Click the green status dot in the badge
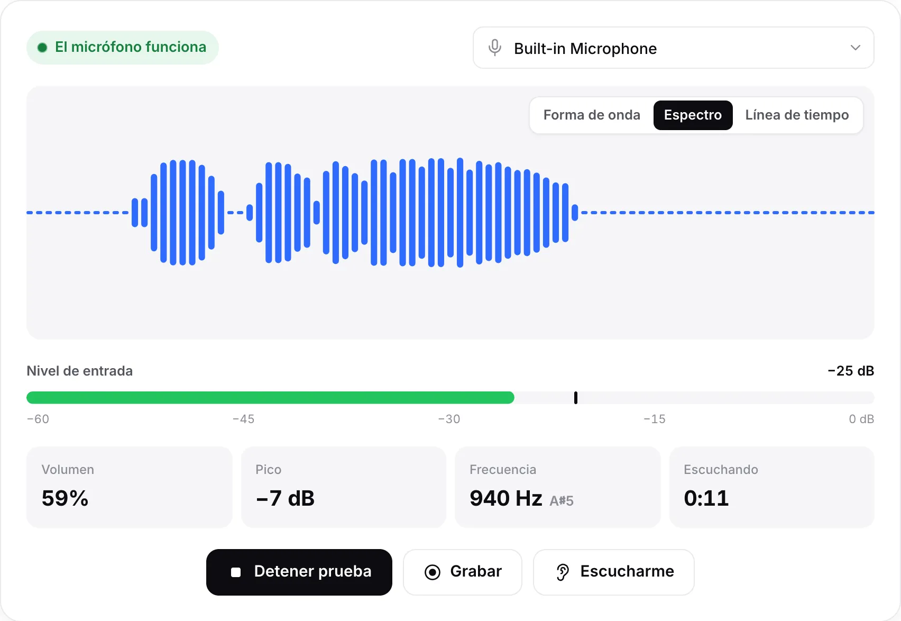The height and width of the screenshot is (621, 901). tap(42, 48)
